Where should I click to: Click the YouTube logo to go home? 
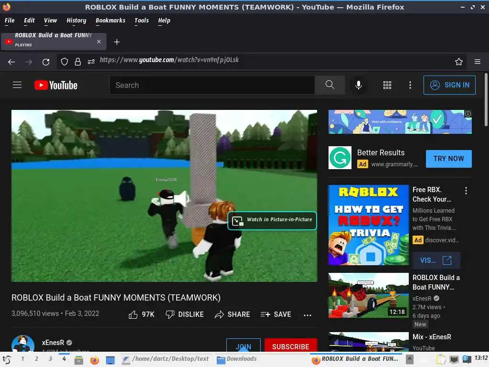[x=56, y=85]
